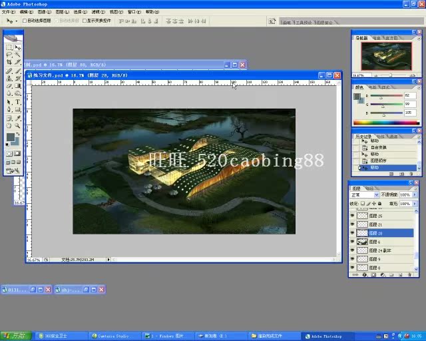Jump to ImageReady from toolbox
426x341 pixels.
(13, 170)
